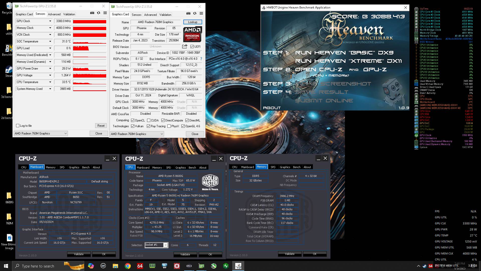Click Run Heaven "Xtreme" DX11 link
The height and width of the screenshot is (271, 481).
click(x=348, y=61)
